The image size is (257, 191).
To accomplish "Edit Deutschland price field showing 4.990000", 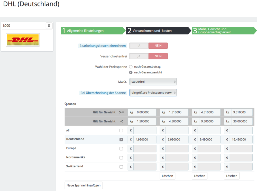I will click(145, 139).
